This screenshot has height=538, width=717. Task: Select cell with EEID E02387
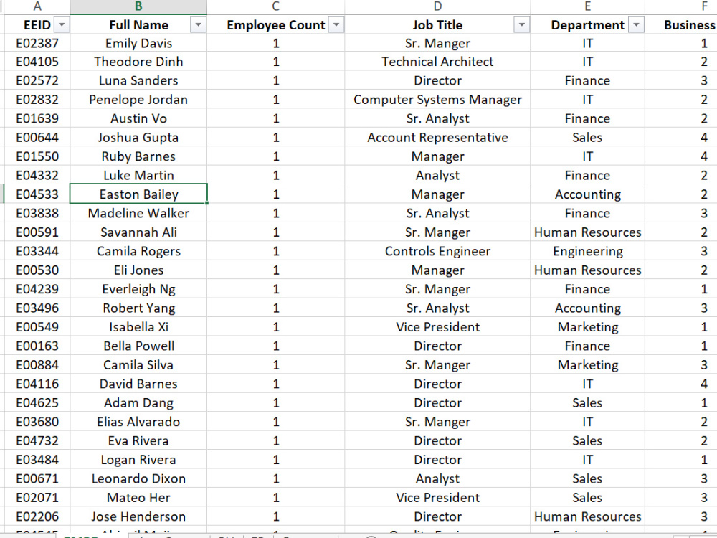(37, 43)
